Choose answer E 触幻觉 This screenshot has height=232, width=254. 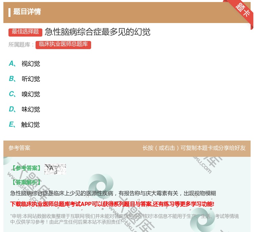pos(24,125)
